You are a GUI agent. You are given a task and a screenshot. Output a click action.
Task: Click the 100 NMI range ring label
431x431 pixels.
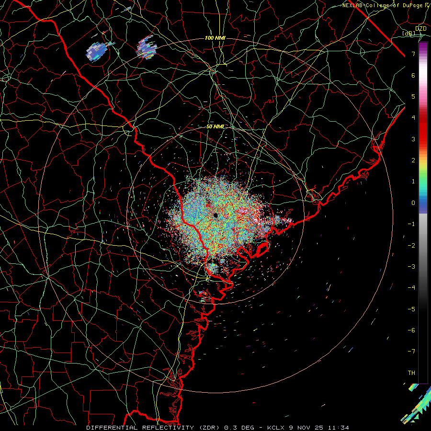215,38
